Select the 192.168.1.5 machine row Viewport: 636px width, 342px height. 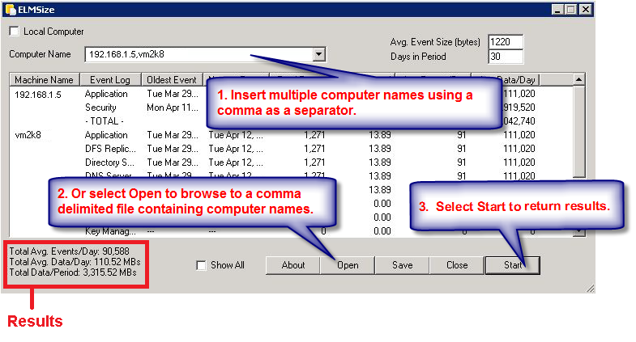(38, 95)
